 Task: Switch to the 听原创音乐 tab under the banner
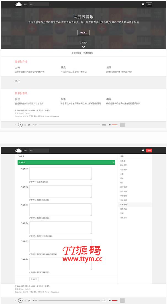(x=88, y=53)
